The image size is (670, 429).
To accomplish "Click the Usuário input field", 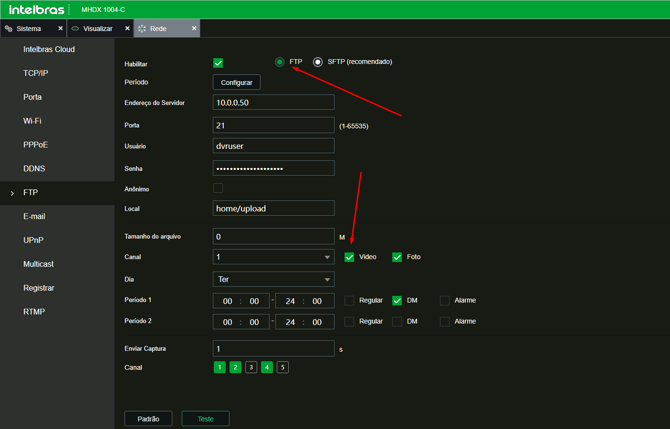I will pyautogui.click(x=273, y=146).
